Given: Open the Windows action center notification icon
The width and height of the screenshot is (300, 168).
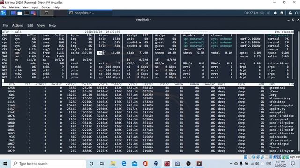Looking at the screenshot, I should point(292,164).
